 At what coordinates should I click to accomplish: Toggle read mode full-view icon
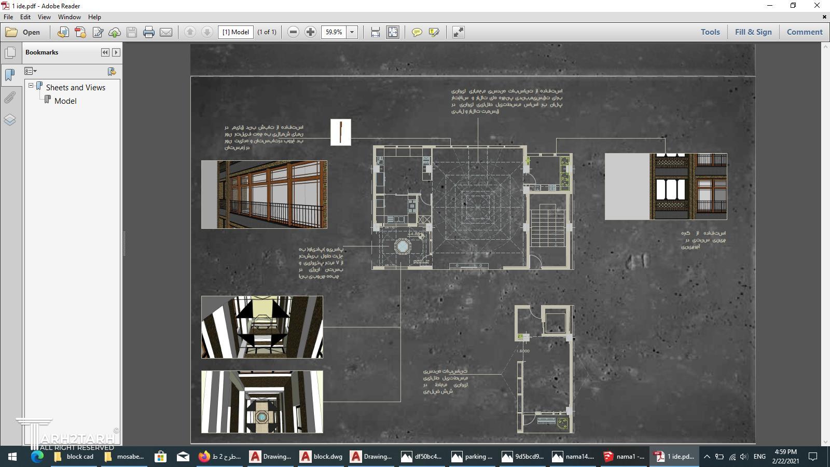click(458, 32)
